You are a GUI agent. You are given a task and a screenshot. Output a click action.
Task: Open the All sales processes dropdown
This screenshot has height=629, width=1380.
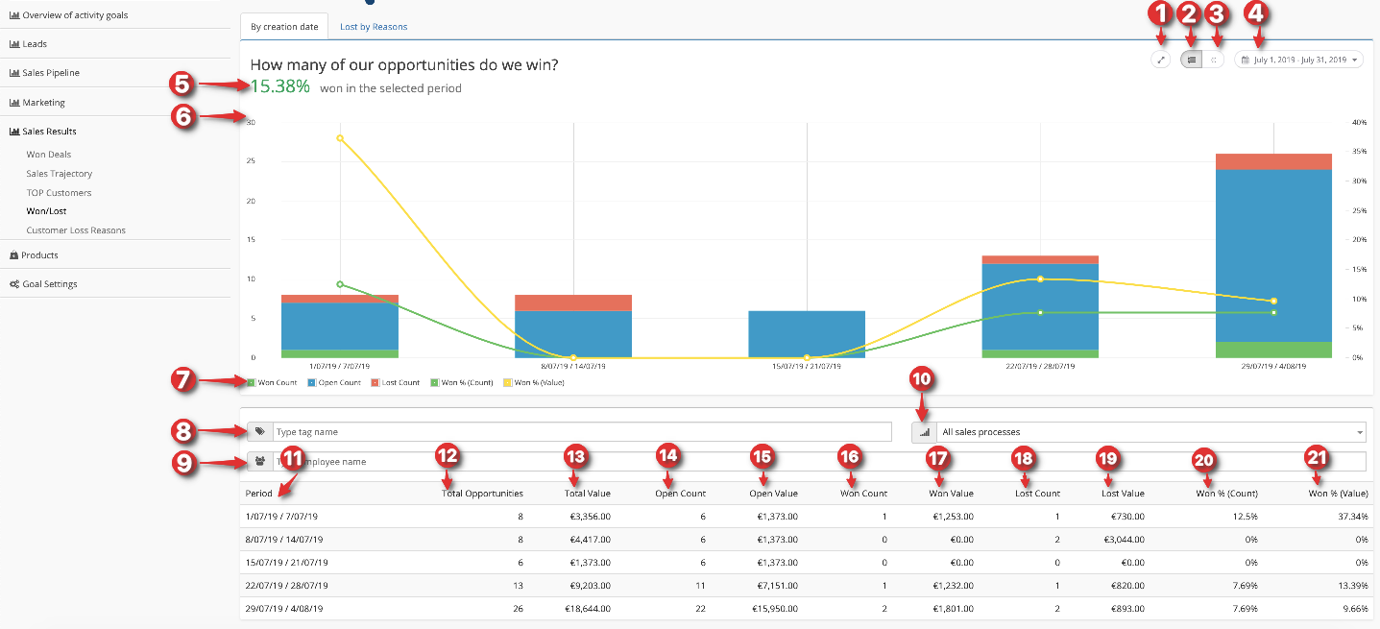tap(1151, 432)
